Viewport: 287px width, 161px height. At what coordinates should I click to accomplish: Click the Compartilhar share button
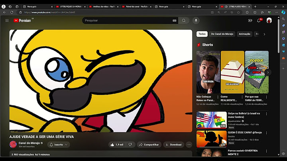pos(149,145)
